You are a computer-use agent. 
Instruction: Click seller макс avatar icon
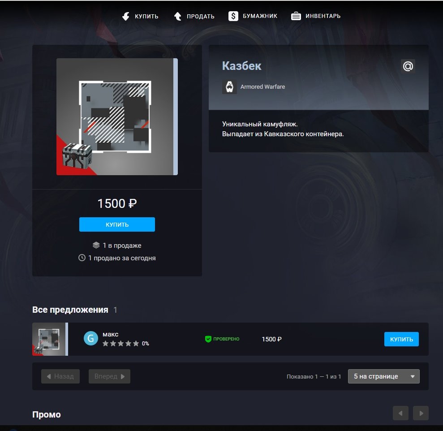(90, 338)
